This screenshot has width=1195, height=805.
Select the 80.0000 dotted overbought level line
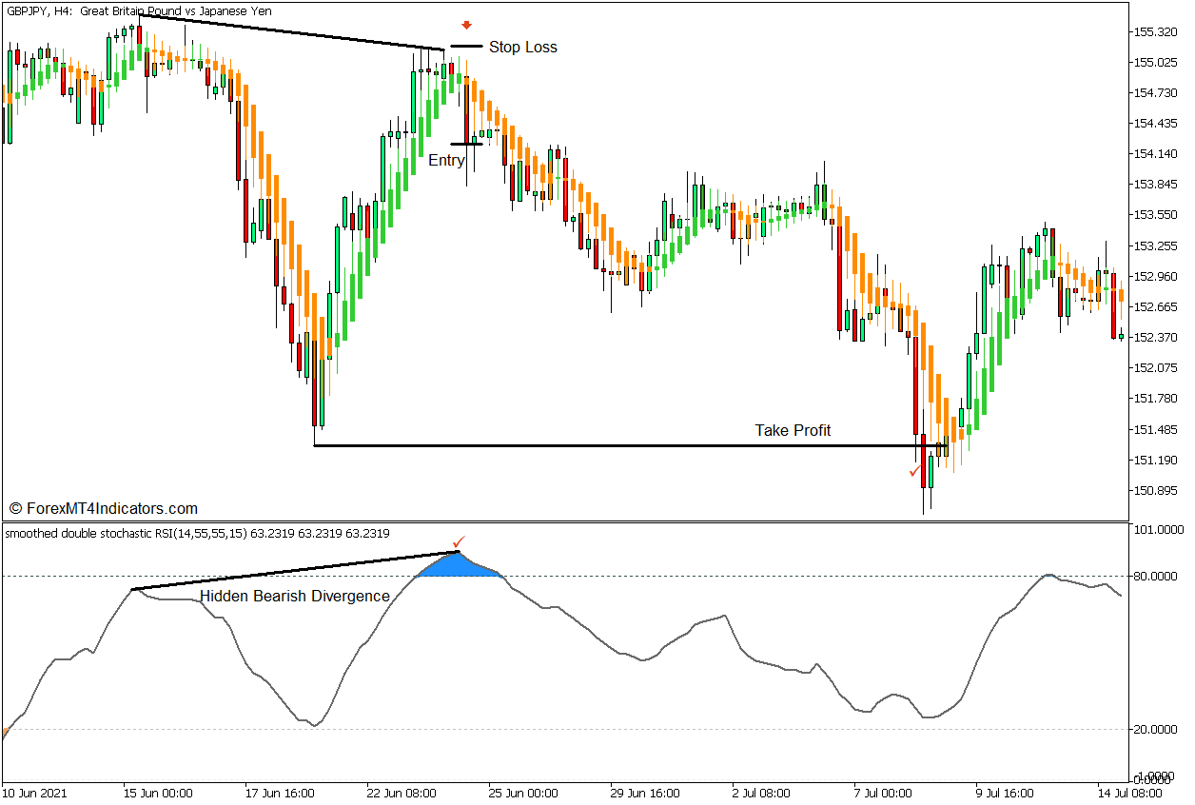click(x=666, y=574)
